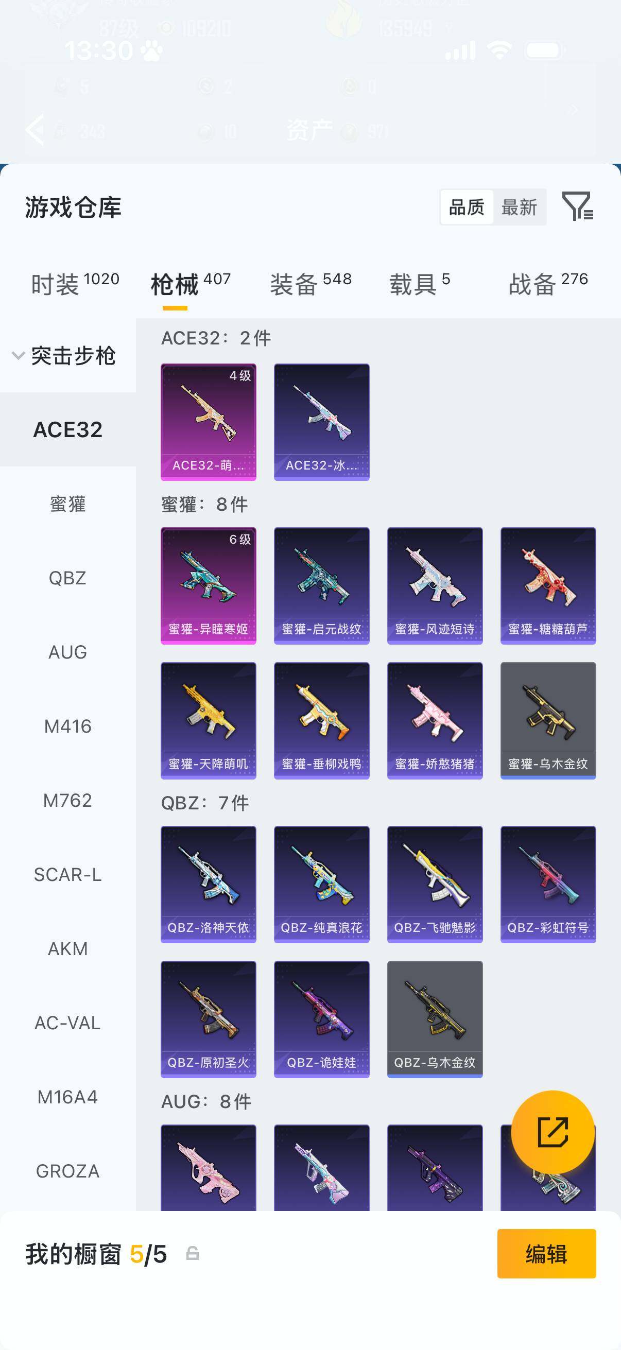Select the QBZ-彩虹符号 skin card

(x=548, y=884)
